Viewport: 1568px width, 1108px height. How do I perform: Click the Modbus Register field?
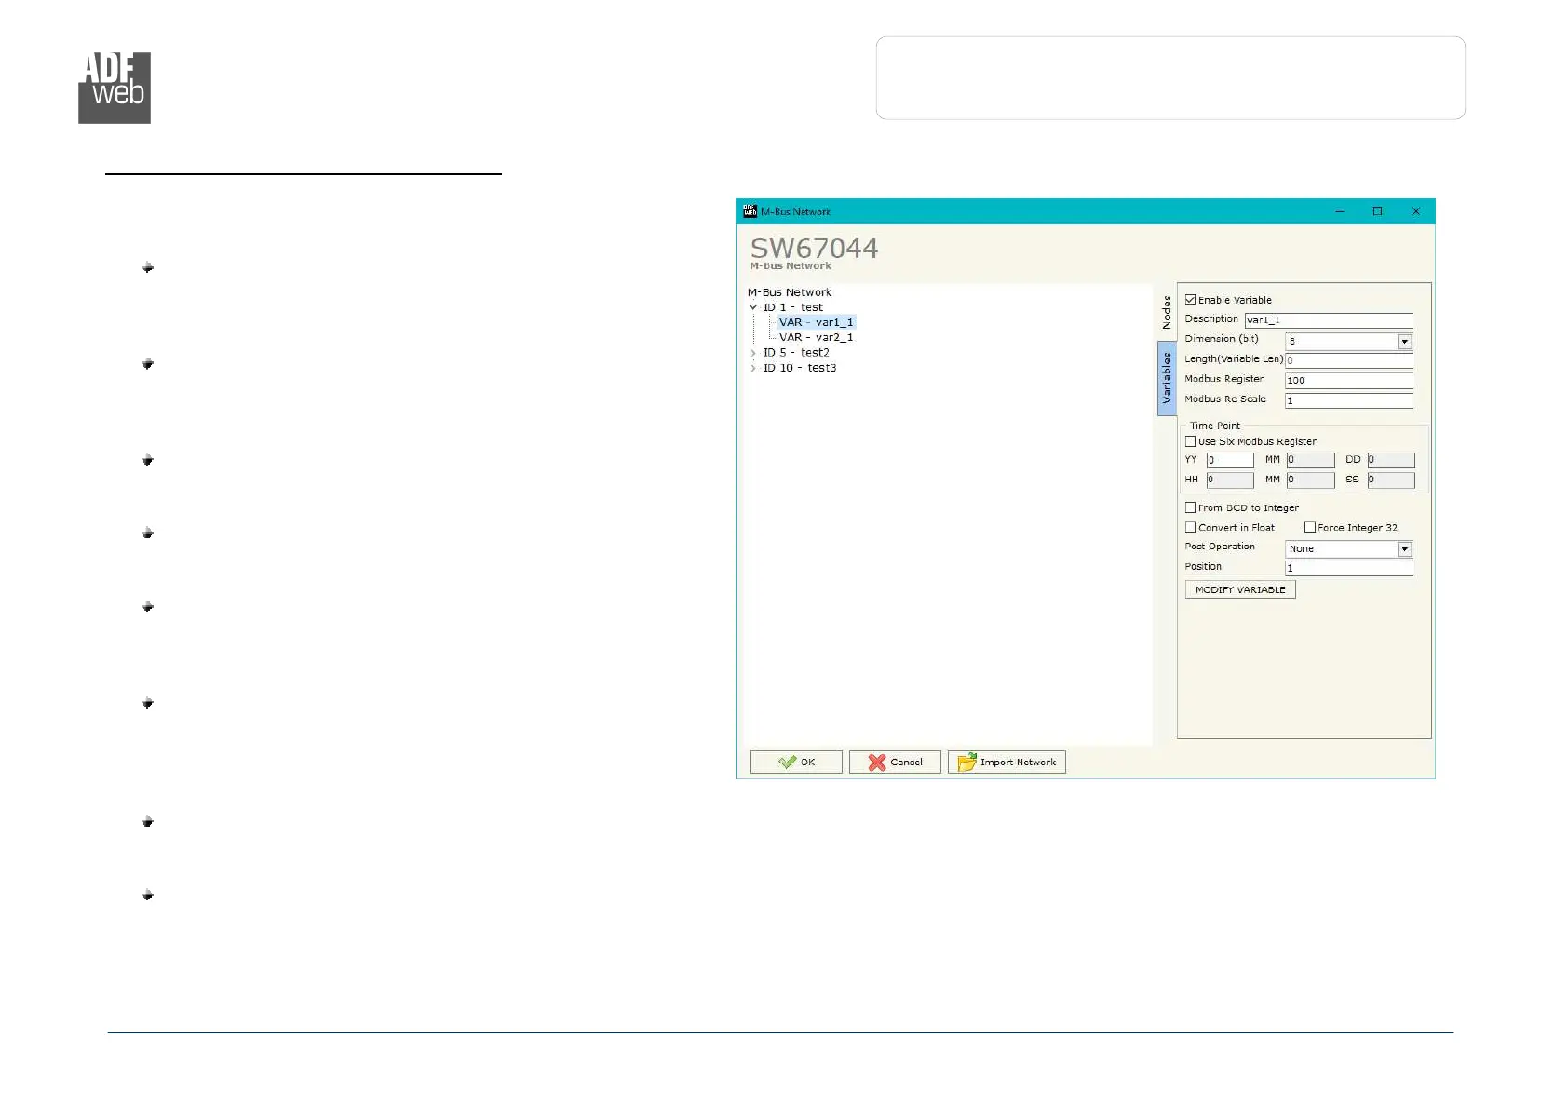pyautogui.click(x=1349, y=381)
